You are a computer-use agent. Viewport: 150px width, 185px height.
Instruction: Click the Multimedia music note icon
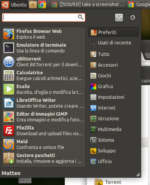click(x=93, y=129)
